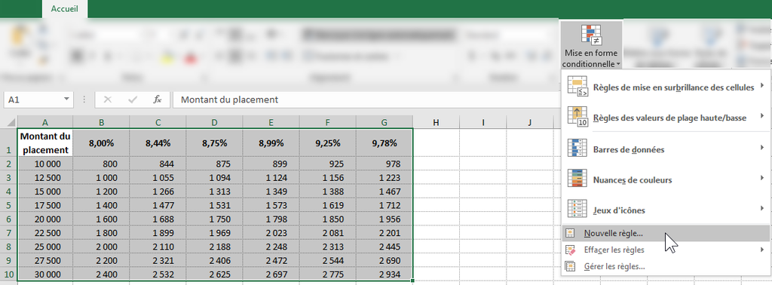The width and height of the screenshot is (772, 285).
Task: Click cell containing 1 850
Action: [x=328, y=219]
